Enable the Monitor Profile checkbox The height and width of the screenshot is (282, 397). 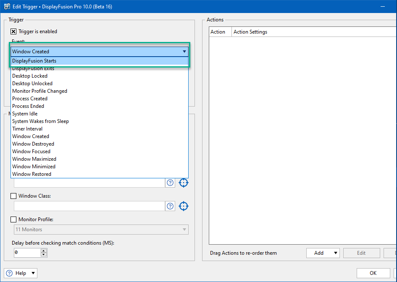[13, 219]
